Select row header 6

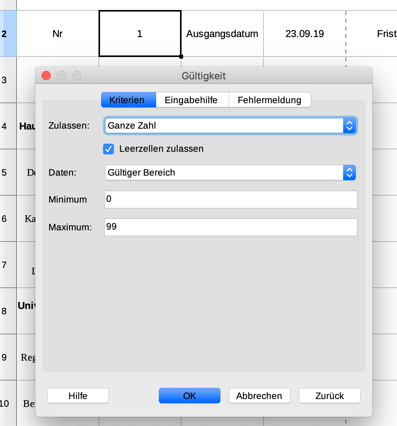(x=8, y=218)
